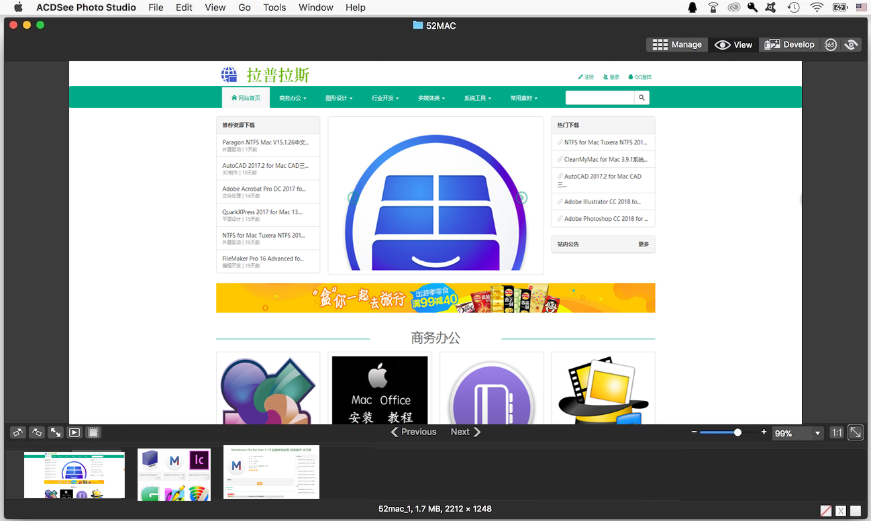Open the ACDSee 365 icon
This screenshot has width=871, height=521.
[x=830, y=45]
